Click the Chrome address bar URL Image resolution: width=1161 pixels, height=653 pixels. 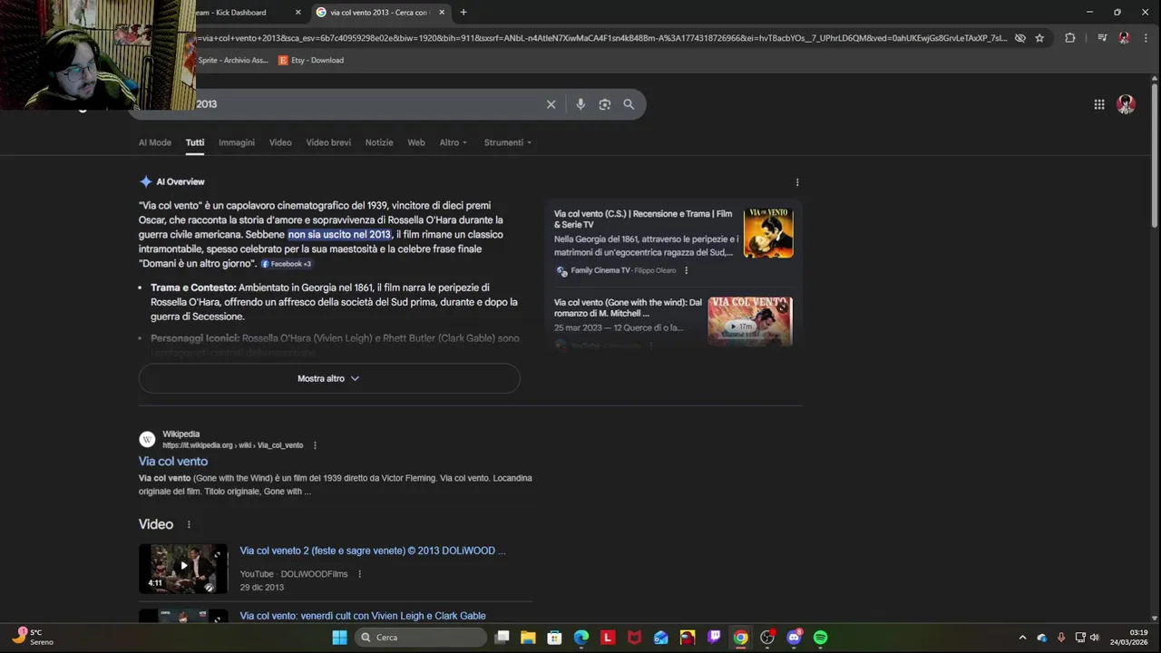tap(599, 38)
